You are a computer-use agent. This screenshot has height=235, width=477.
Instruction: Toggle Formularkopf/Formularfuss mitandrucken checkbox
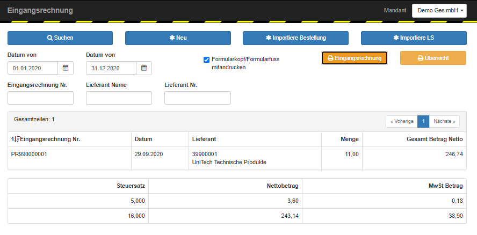pos(207,60)
